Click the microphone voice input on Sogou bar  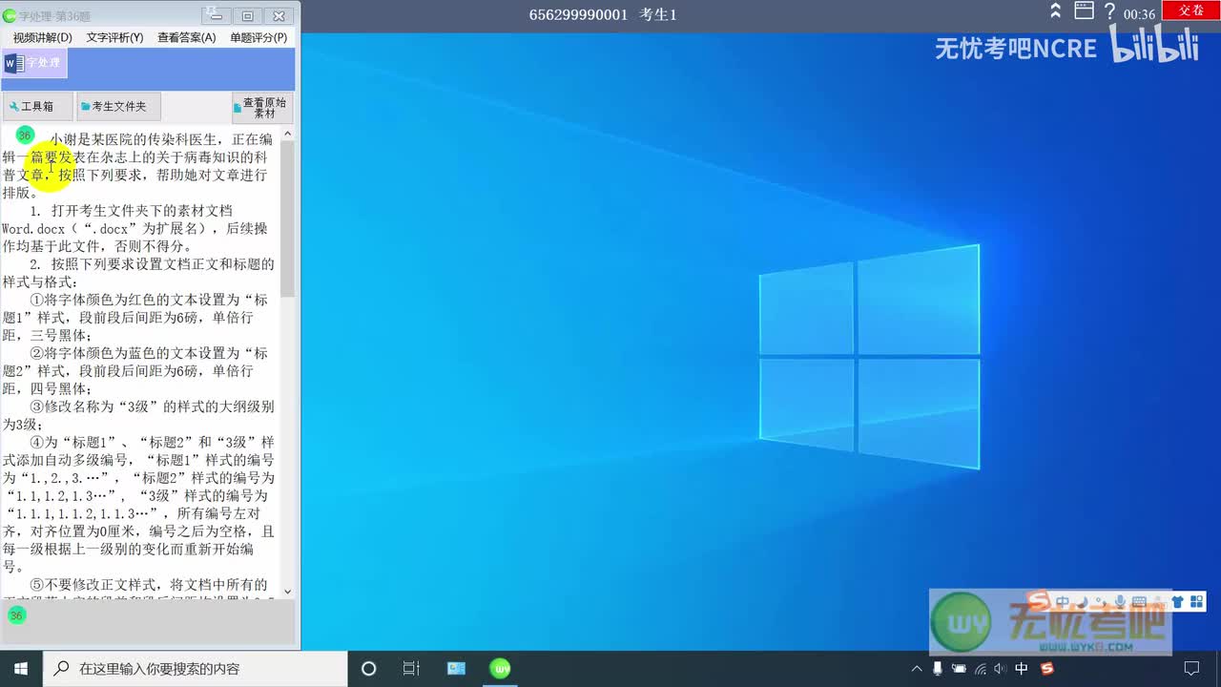coord(1119,602)
